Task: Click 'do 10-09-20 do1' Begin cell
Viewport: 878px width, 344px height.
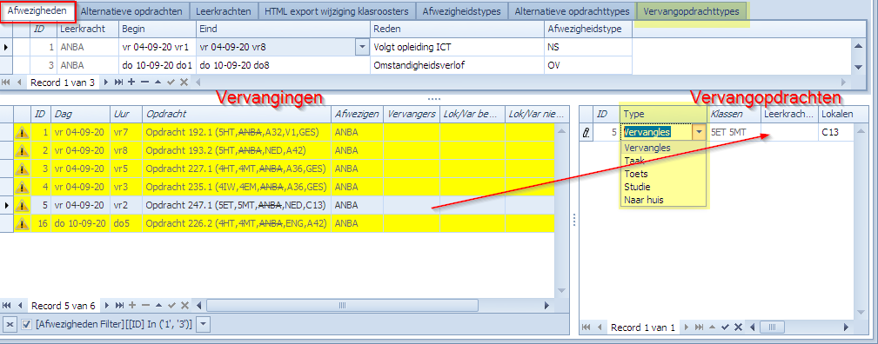Action: (157, 65)
